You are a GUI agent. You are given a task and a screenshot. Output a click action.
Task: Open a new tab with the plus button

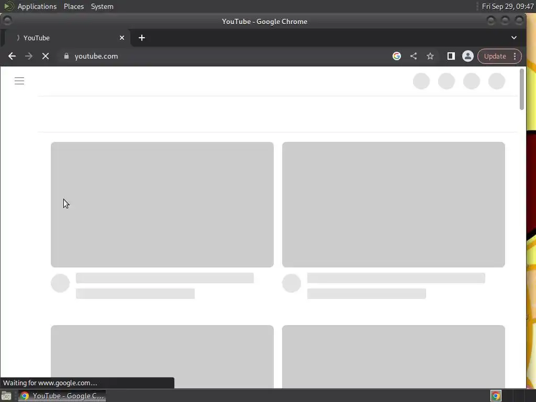point(142,38)
